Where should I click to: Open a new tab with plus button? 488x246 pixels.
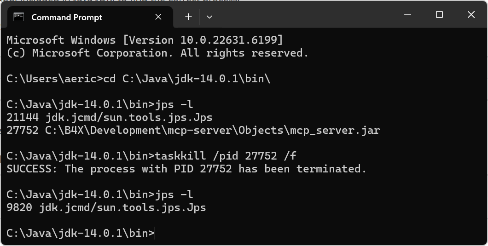pos(188,17)
